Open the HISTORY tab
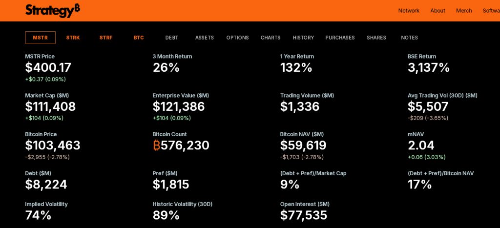This screenshot has width=500, height=228. tap(303, 38)
